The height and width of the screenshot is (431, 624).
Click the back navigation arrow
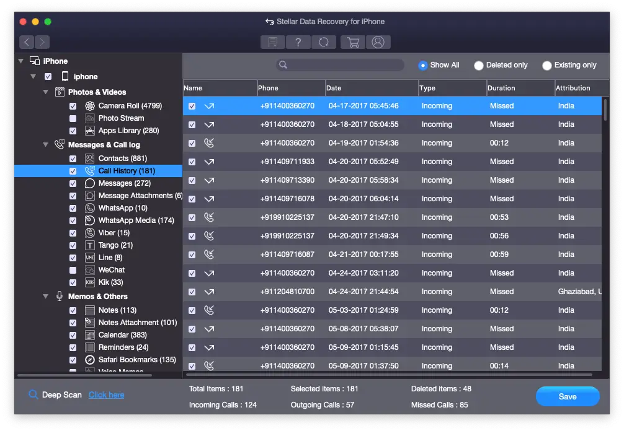pos(27,41)
